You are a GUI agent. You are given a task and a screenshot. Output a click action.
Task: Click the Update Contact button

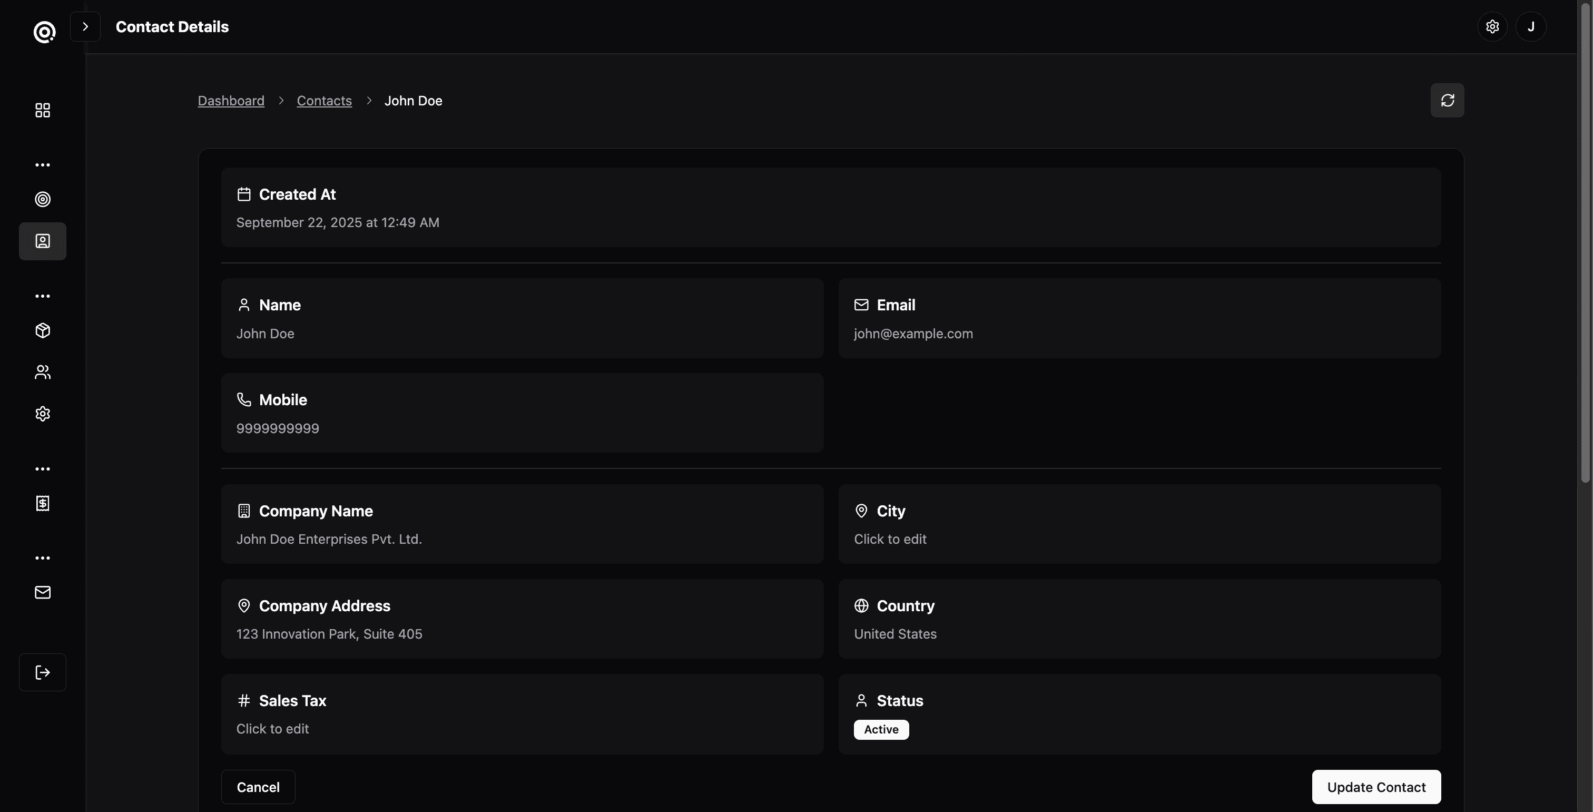[x=1376, y=787]
